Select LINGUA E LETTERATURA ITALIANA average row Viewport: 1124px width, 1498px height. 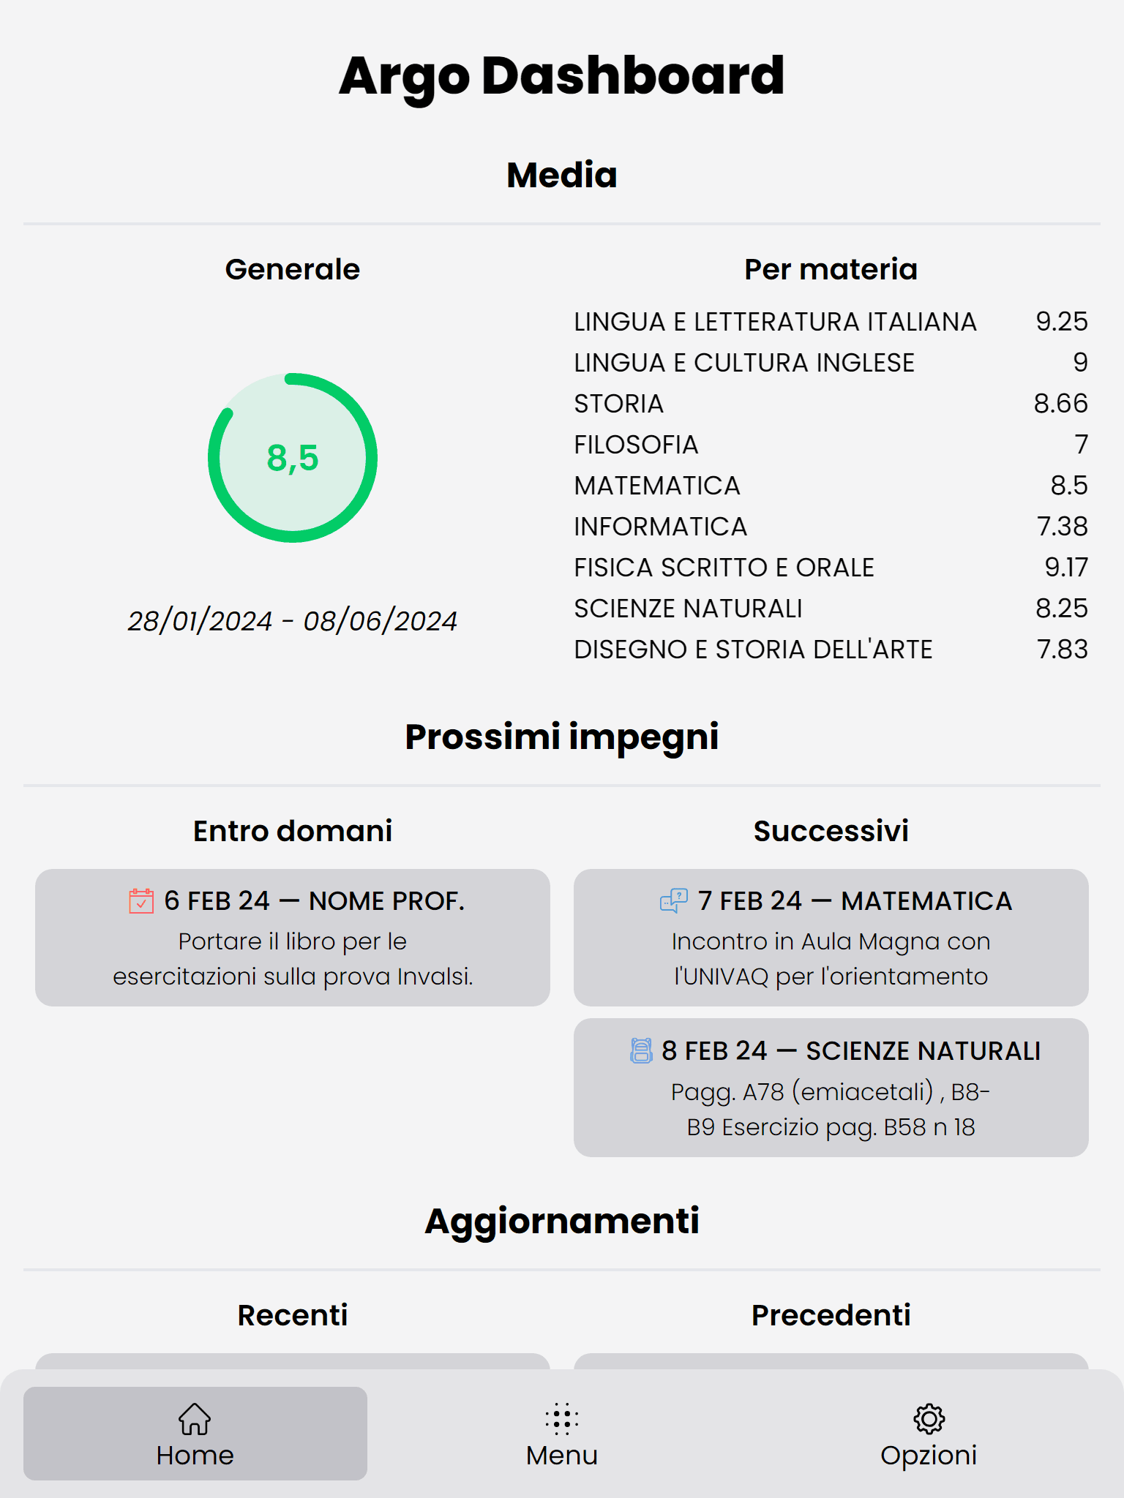coord(831,322)
